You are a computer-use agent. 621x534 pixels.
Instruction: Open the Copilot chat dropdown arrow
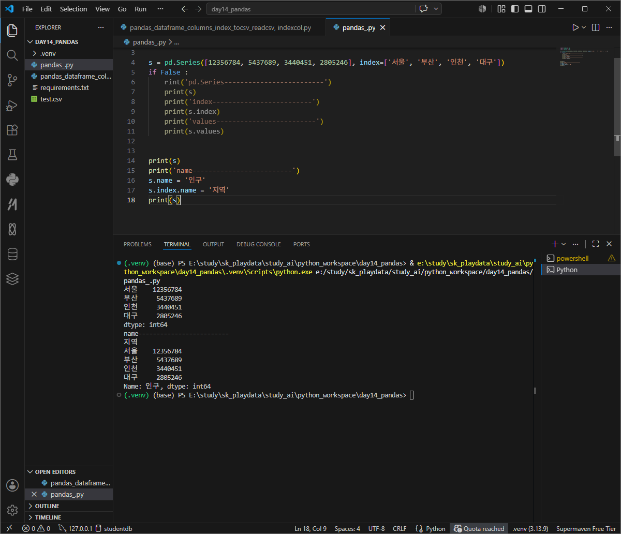(437, 9)
